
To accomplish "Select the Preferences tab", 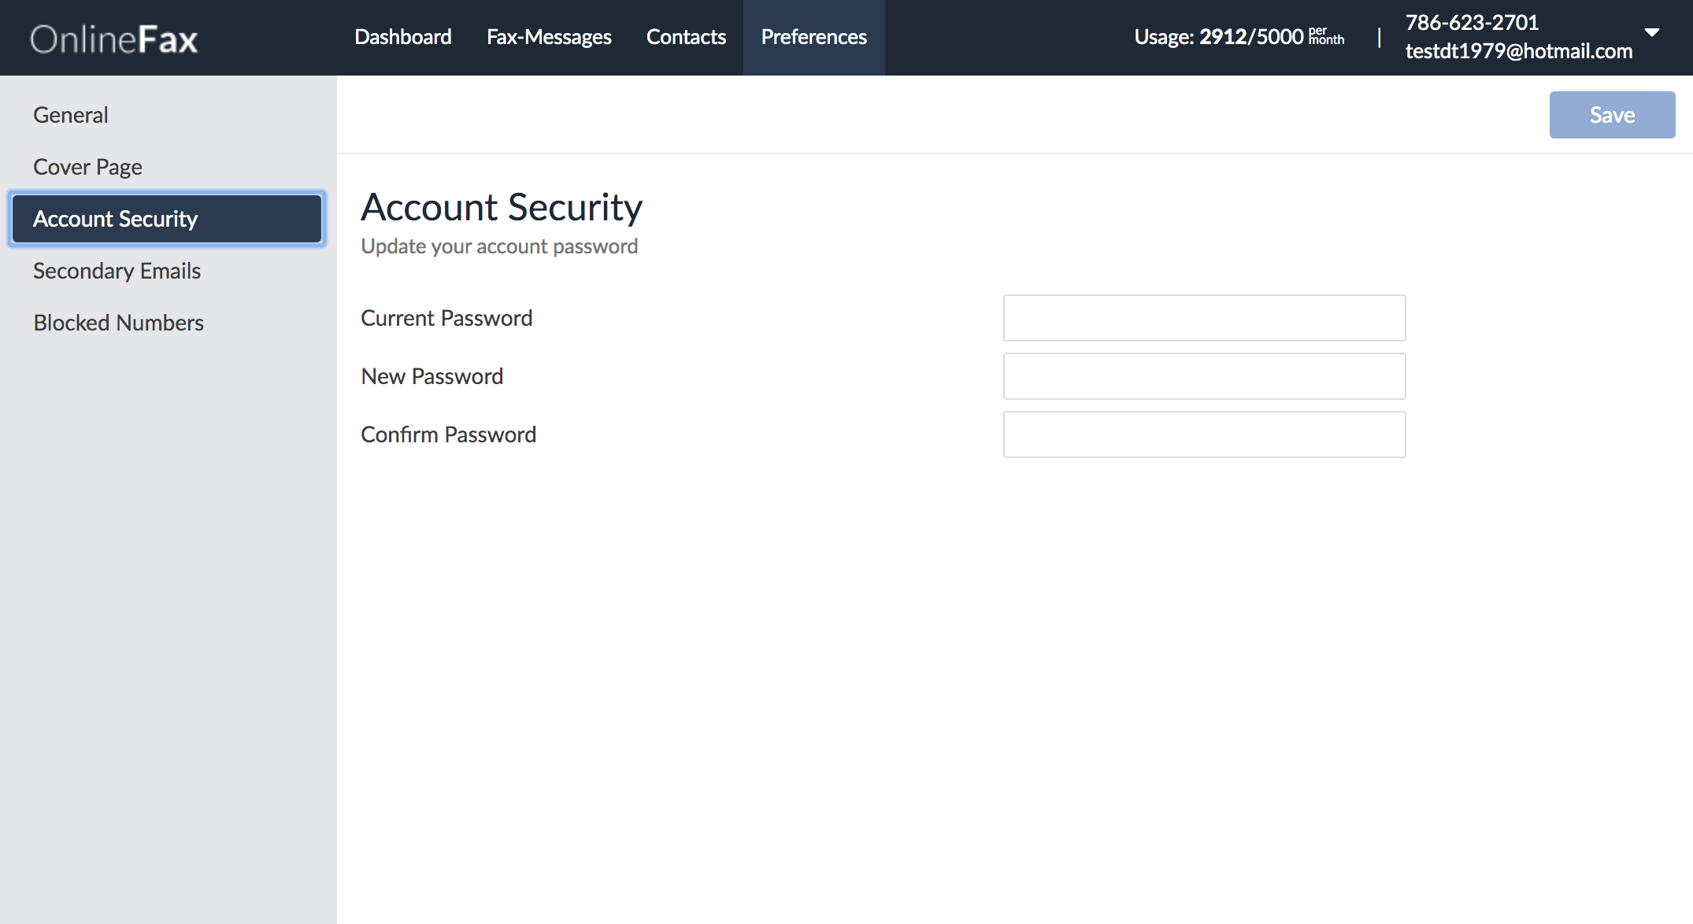I will 813,36.
